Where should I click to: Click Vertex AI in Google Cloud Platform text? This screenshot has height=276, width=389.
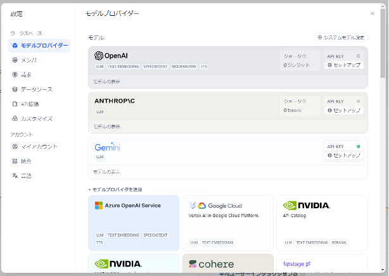224,215
